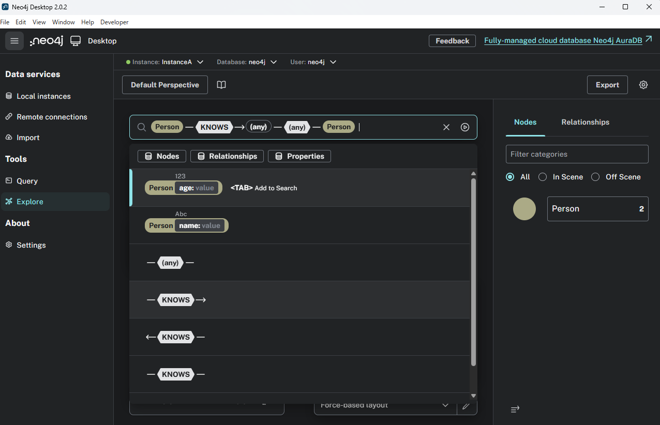660x425 pixels.
Task: Click the hamburger menu icon
Action: 14,41
